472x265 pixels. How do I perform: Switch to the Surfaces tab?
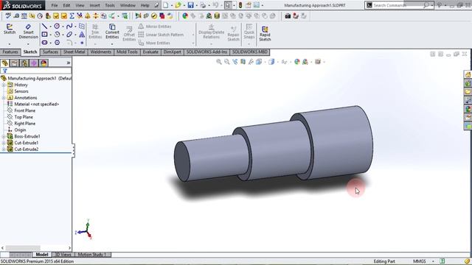[50, 52]
